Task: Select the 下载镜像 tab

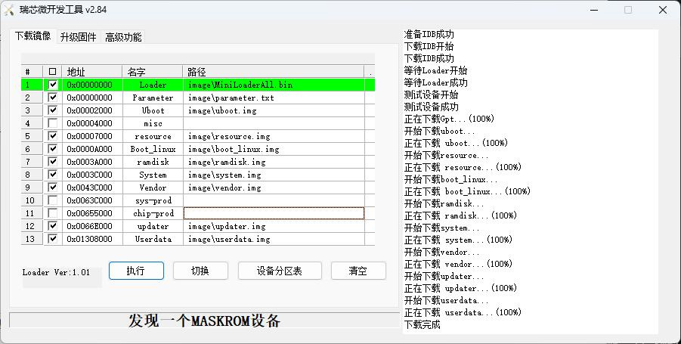Action: (33, 36)
